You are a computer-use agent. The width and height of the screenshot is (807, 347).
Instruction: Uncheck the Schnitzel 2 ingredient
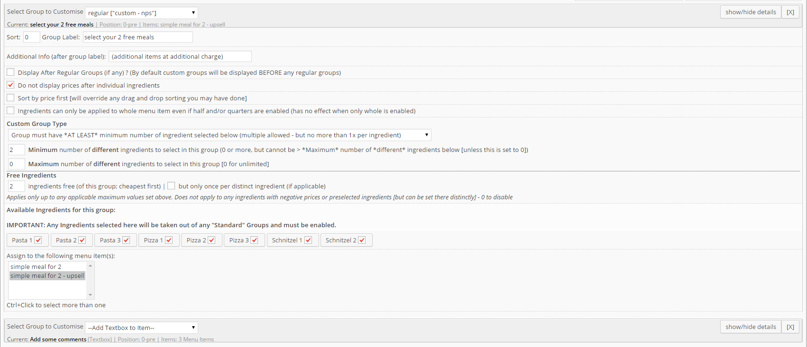pyautogui.click(x=362, y=240)
